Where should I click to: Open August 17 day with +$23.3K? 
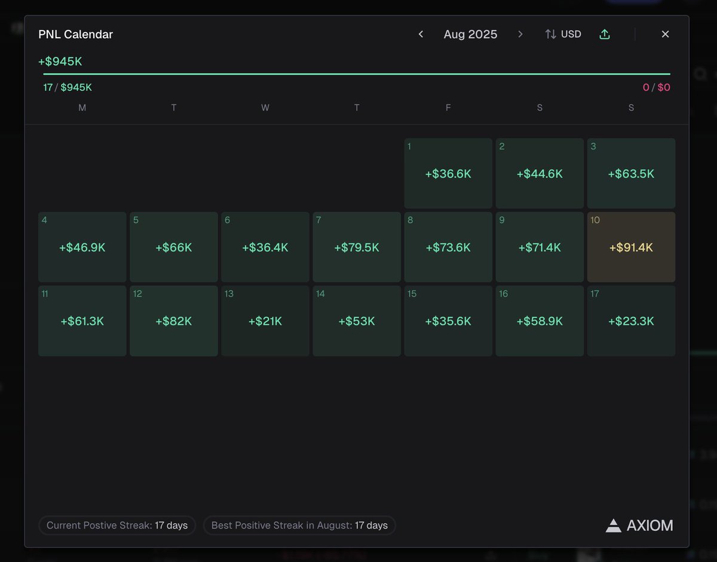[x=631, y=321]
